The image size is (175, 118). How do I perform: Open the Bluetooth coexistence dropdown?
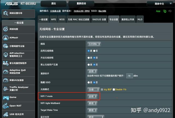coord(96,117)
